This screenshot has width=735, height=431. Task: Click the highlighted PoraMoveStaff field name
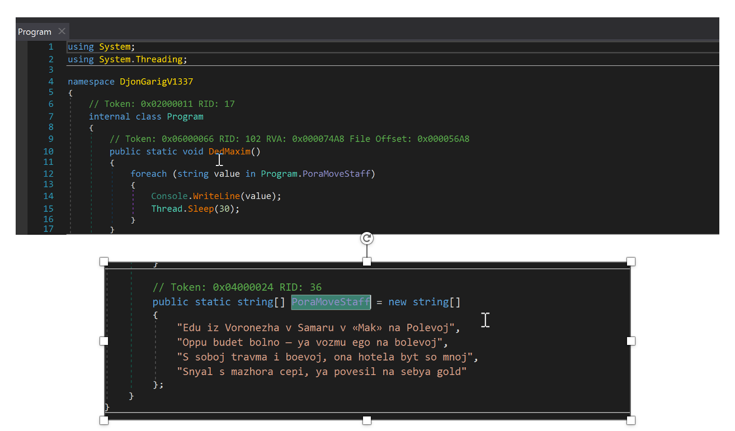coord(331,302)
